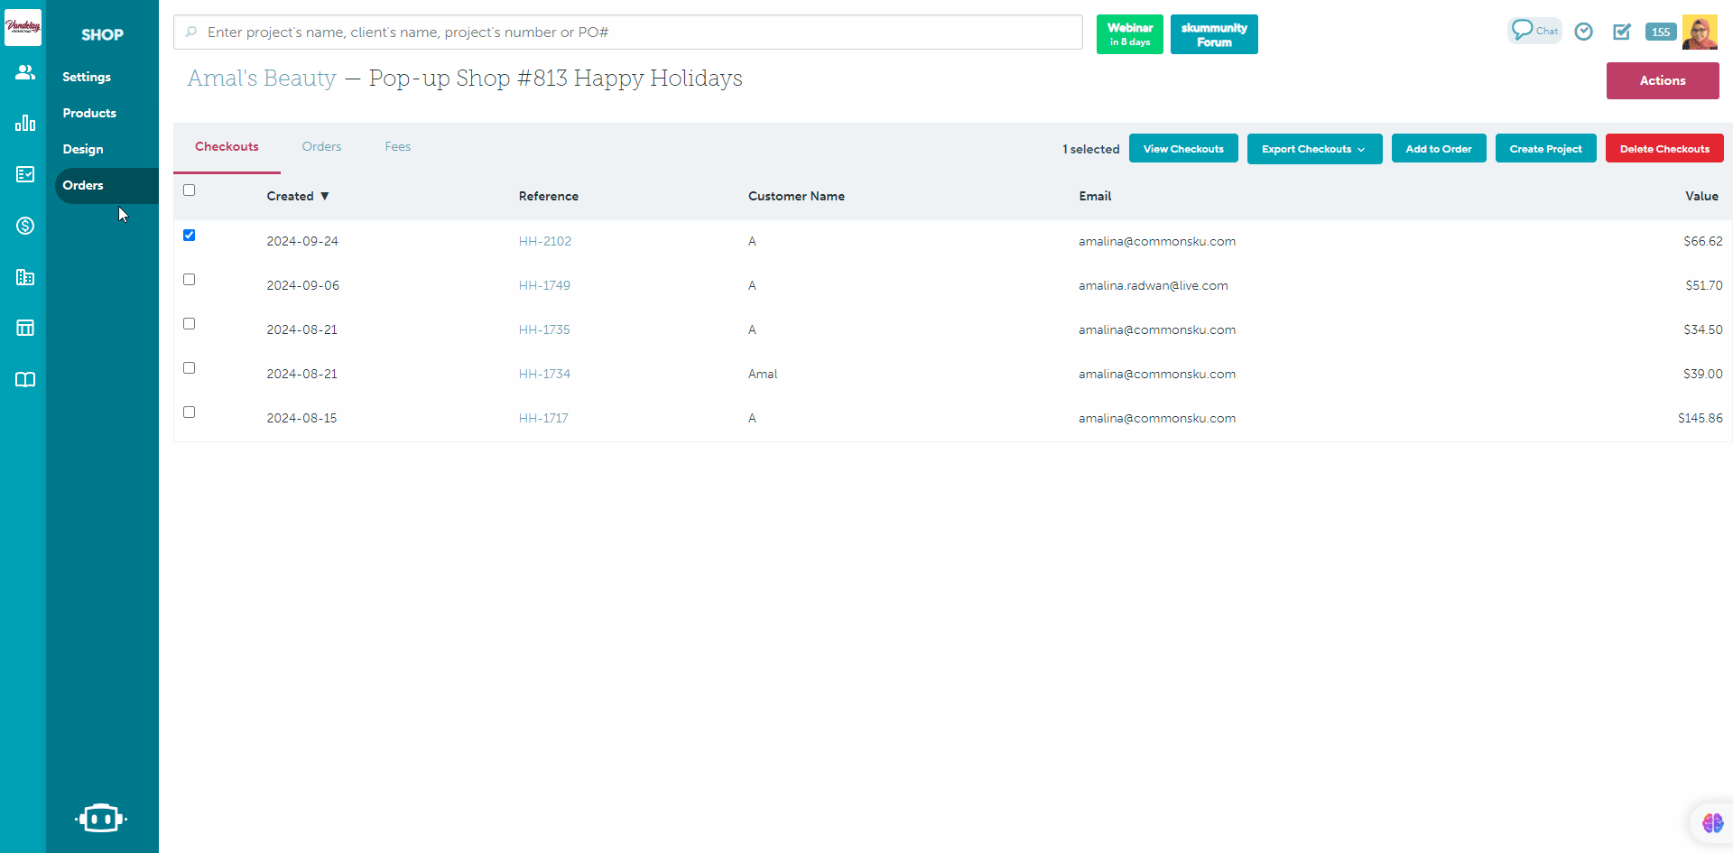Select the checkbox for checkout HH-1749
The height and width of the screenshot is (853, 1733).
[x=189, y=279]
